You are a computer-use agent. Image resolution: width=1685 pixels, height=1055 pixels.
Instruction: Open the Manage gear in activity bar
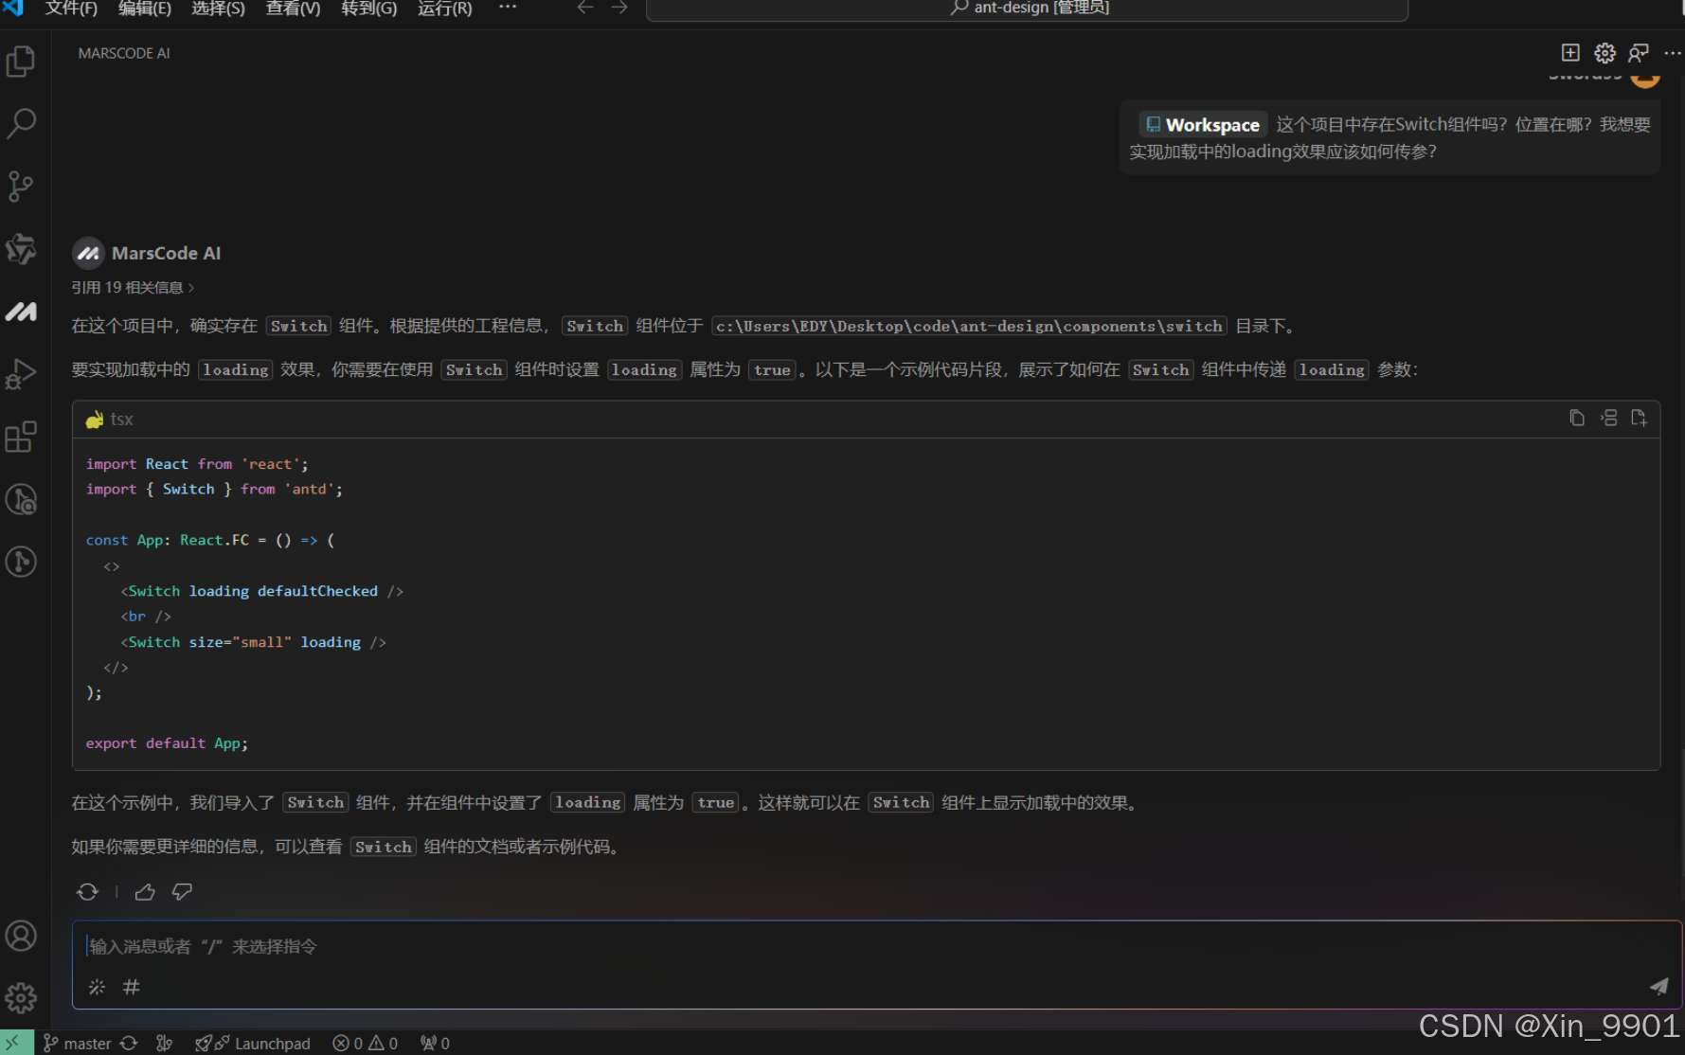point(21,997)
